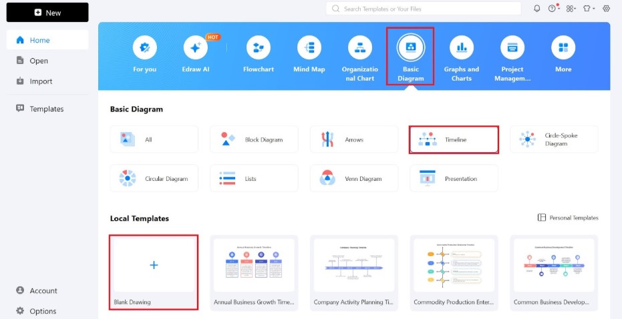Screen dimensions: 622x319
Task: Open Commodity Production Enterprise template
Action: click(x=454, y=272)
